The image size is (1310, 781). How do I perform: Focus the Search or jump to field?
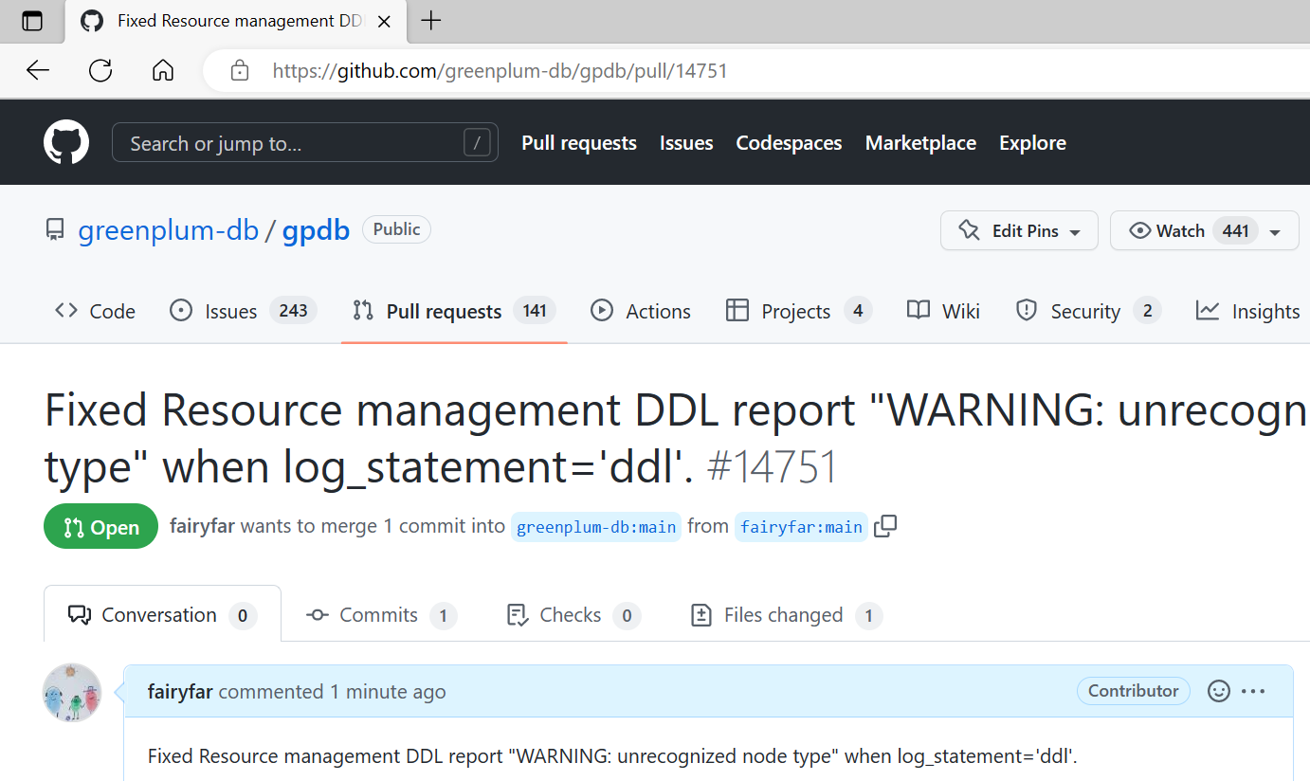point(305,143)
